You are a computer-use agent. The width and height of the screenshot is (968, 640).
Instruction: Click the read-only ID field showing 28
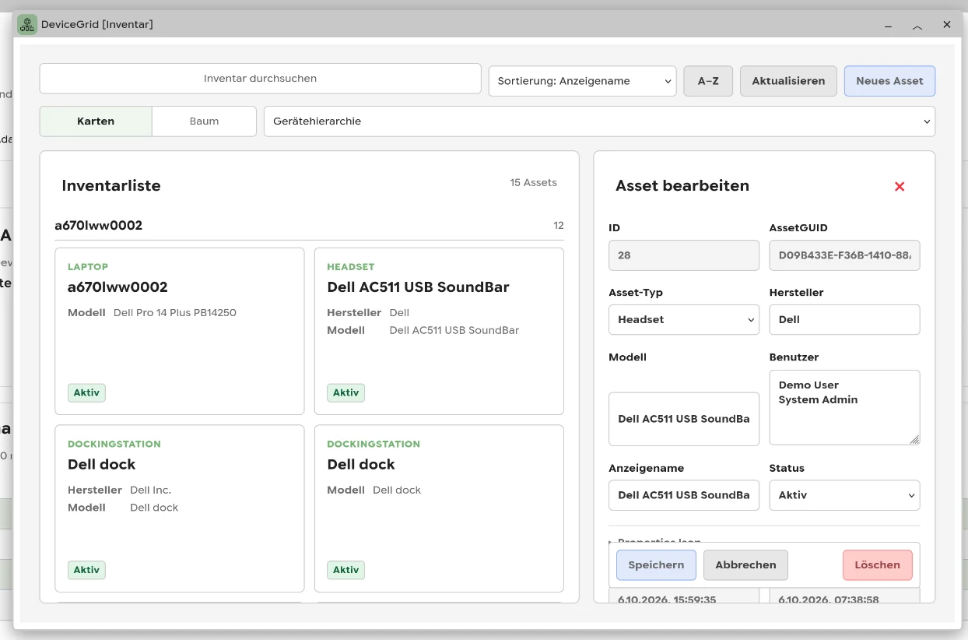click(684, 255)
